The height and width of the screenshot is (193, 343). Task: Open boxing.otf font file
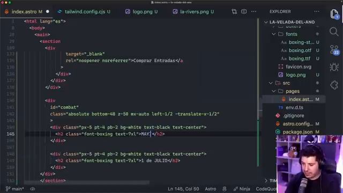click(x=300, y=50)
